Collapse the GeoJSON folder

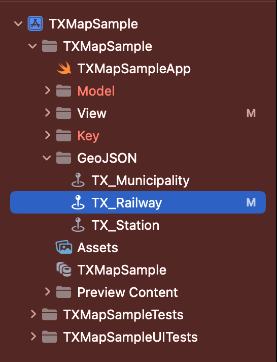[x=47, y=158]
